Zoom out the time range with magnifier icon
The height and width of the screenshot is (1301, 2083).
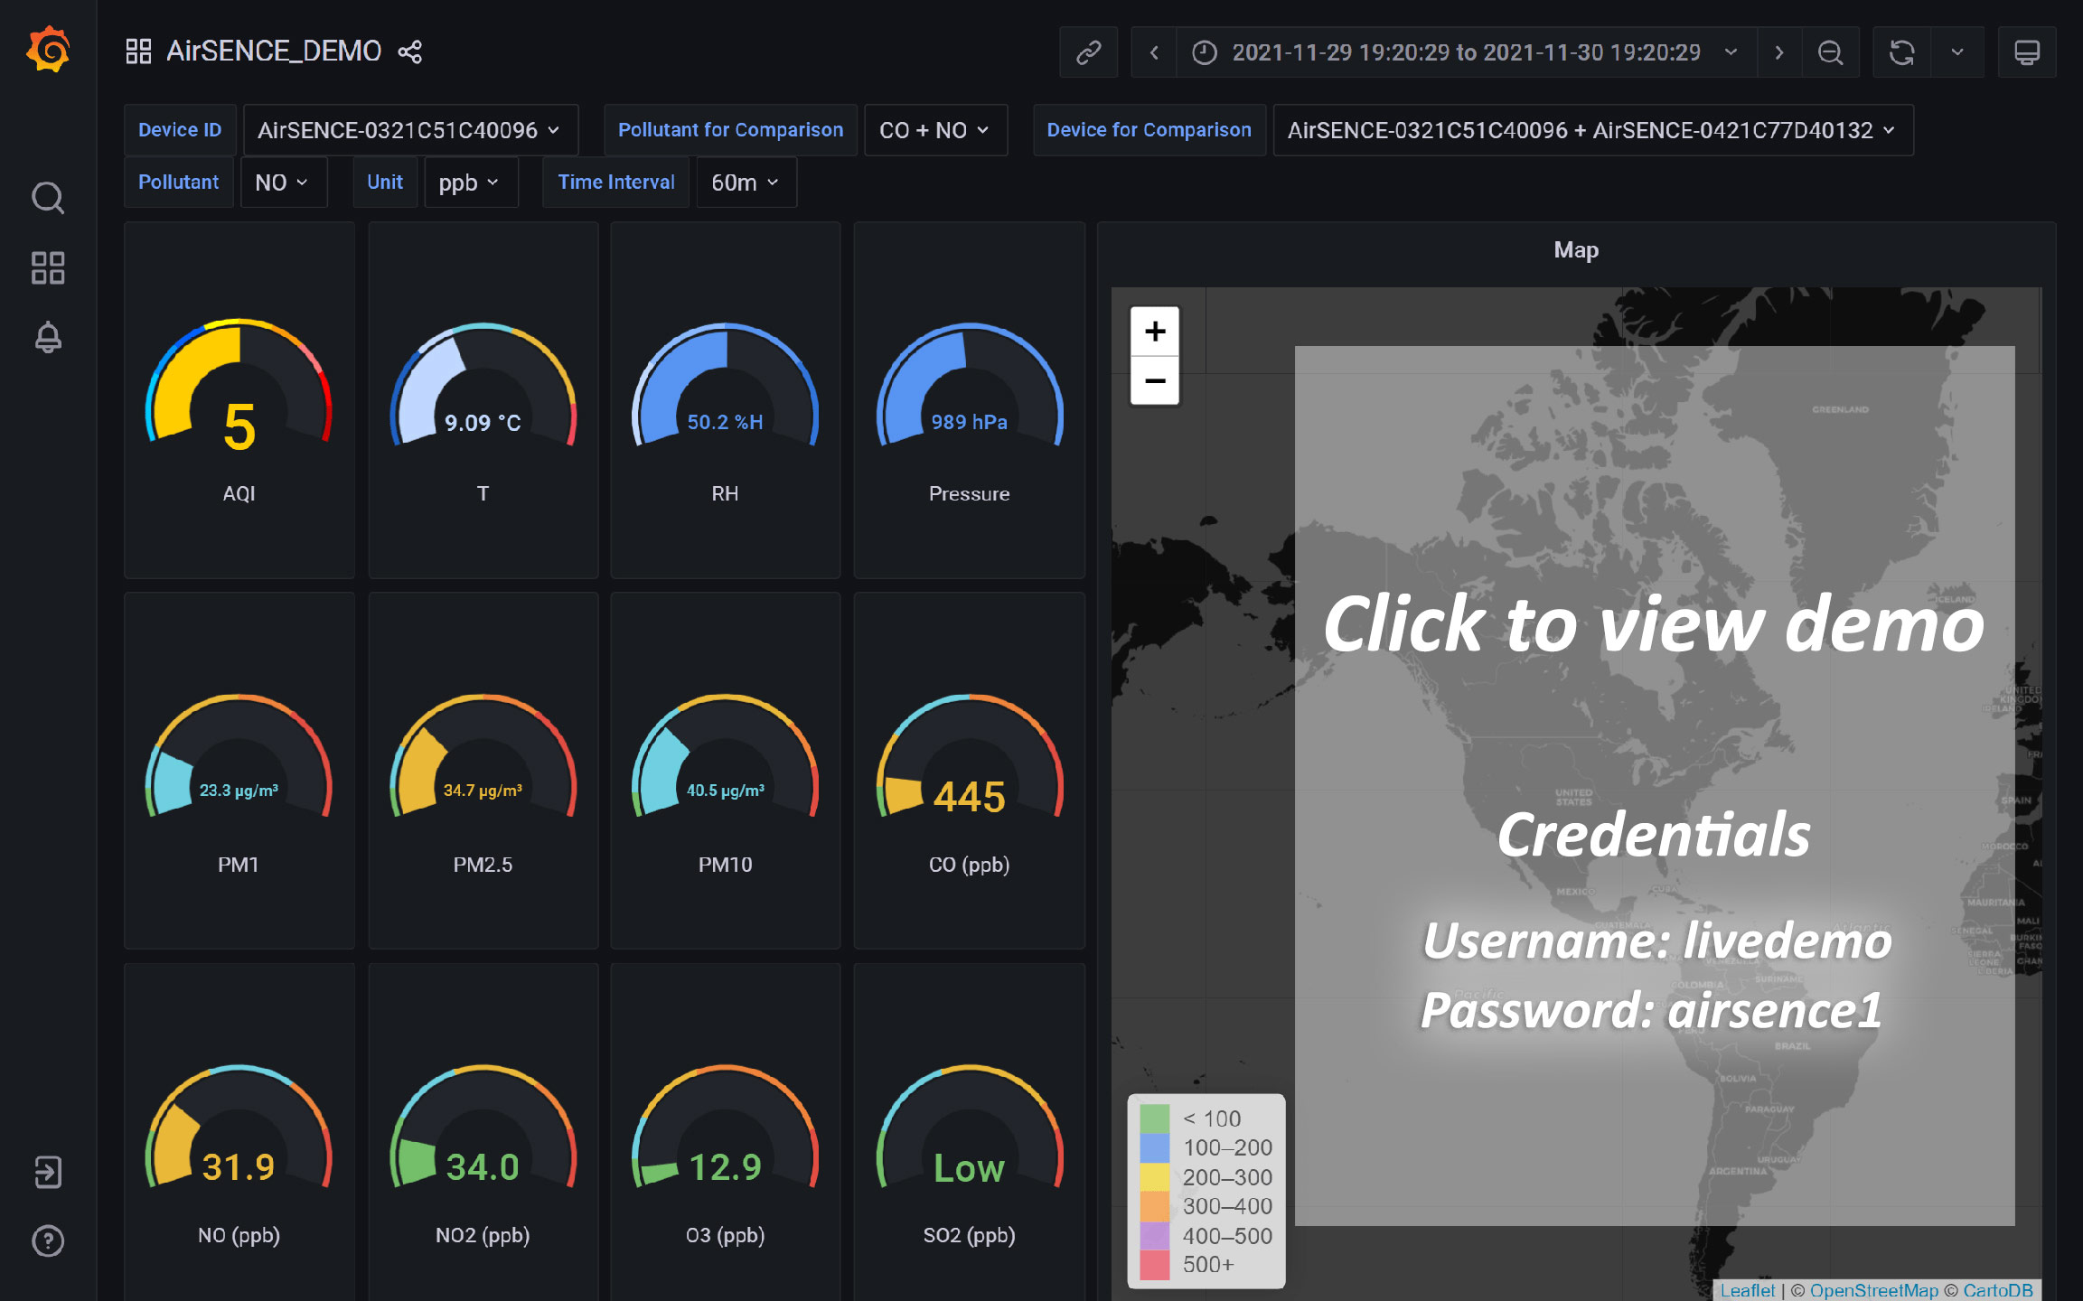(1831, 51)
